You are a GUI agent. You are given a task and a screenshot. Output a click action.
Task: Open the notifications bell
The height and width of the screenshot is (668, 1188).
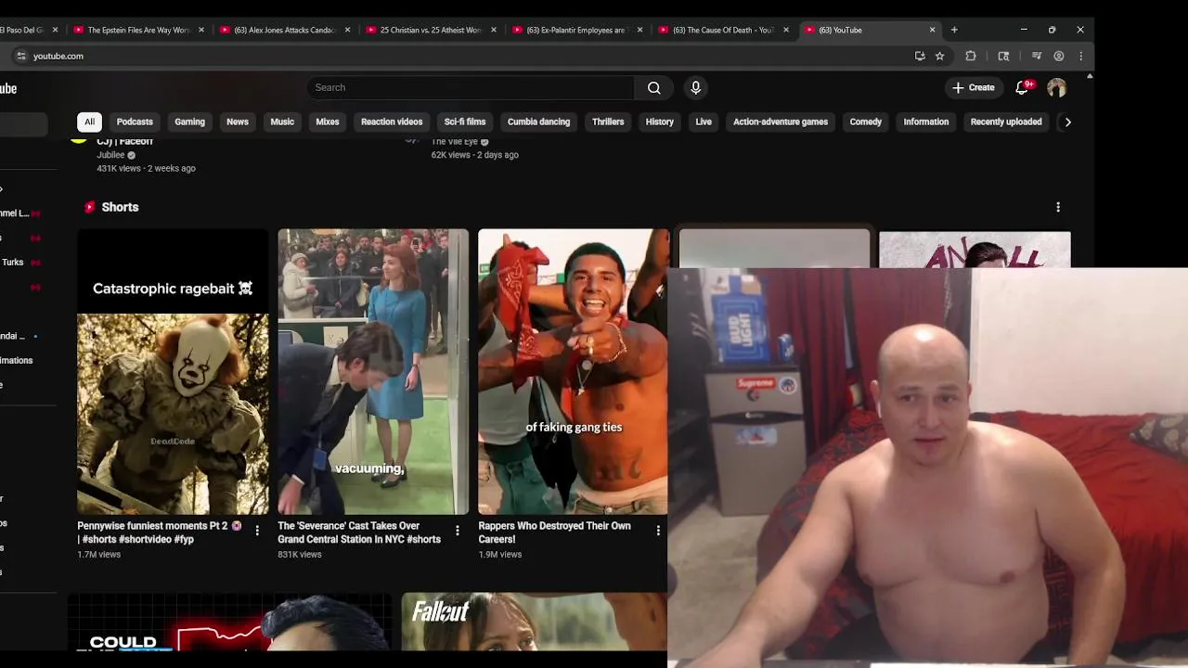1022,87
